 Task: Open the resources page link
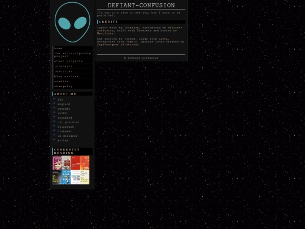click(72, 71)
